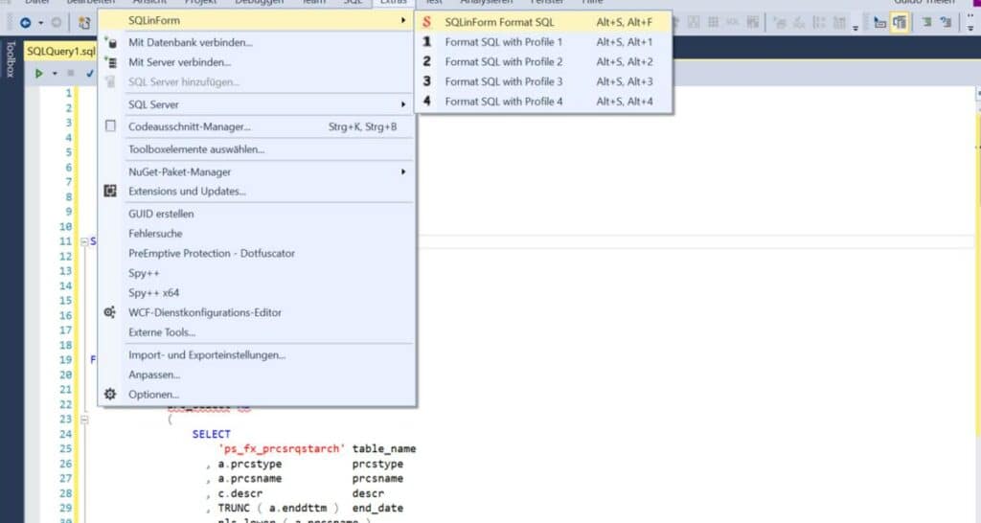The height and width of the screenshot is (523, 981).
Task: Click the grid results toolbar icon
Action: 713,23
